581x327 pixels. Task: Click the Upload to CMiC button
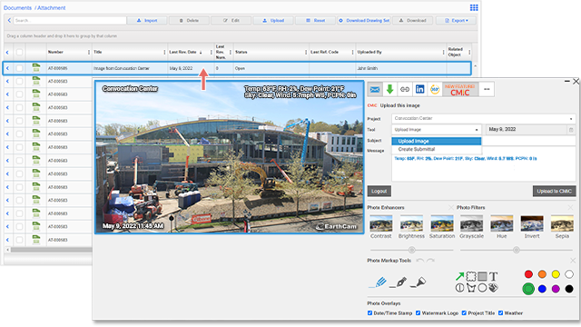click(554, 192)
